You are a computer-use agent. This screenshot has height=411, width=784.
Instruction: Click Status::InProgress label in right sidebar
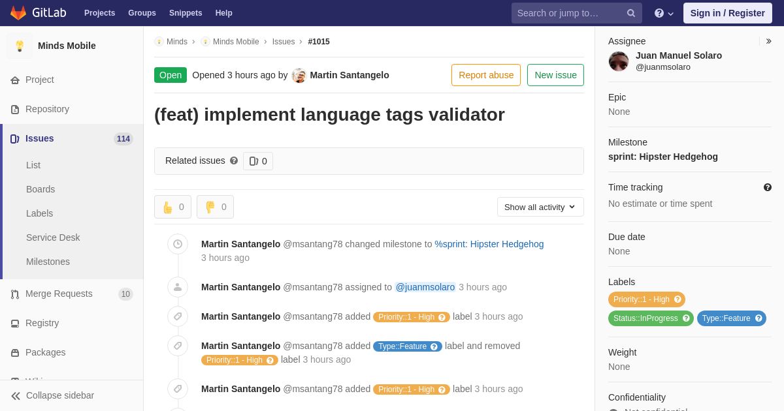click(x=651, y=318)
